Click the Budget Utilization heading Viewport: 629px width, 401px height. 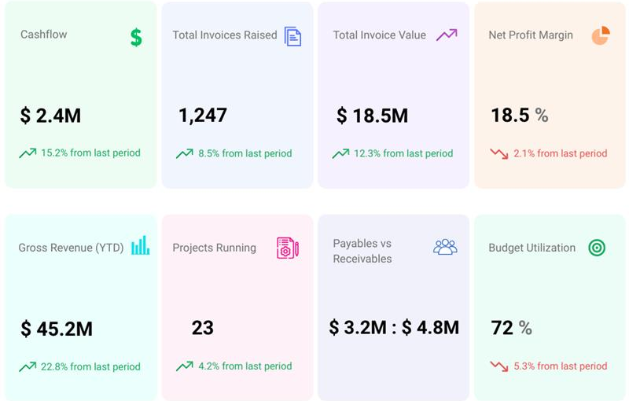tap(532, 248)
